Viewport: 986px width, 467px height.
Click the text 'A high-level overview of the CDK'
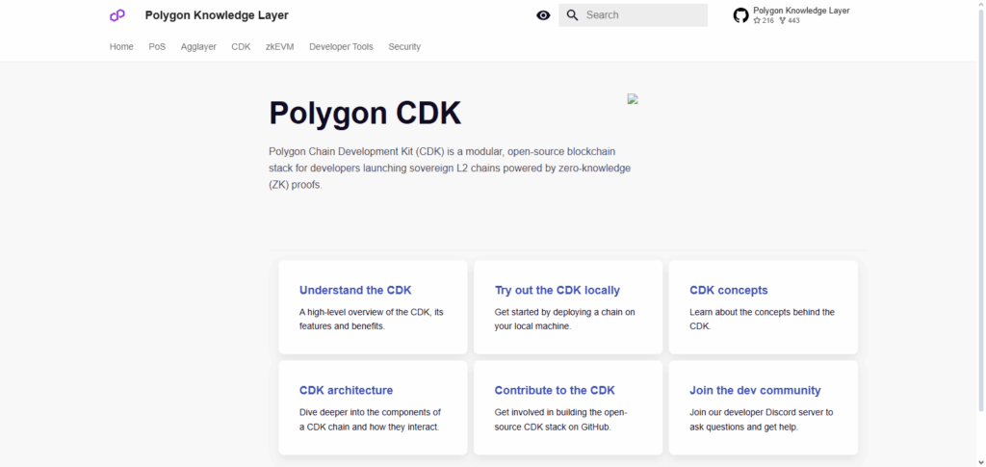click(x=365, y=312)
